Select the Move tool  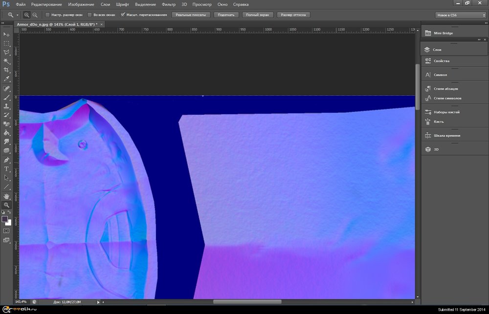point(7,35)
